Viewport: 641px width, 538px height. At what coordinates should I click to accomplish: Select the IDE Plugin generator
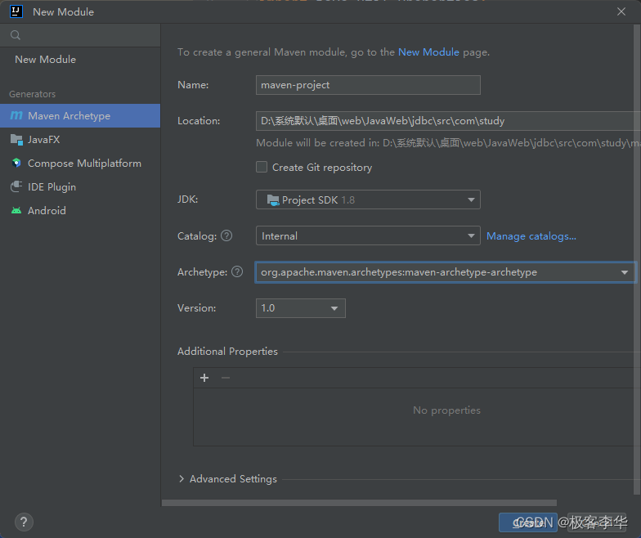click(x=80, y=186)
